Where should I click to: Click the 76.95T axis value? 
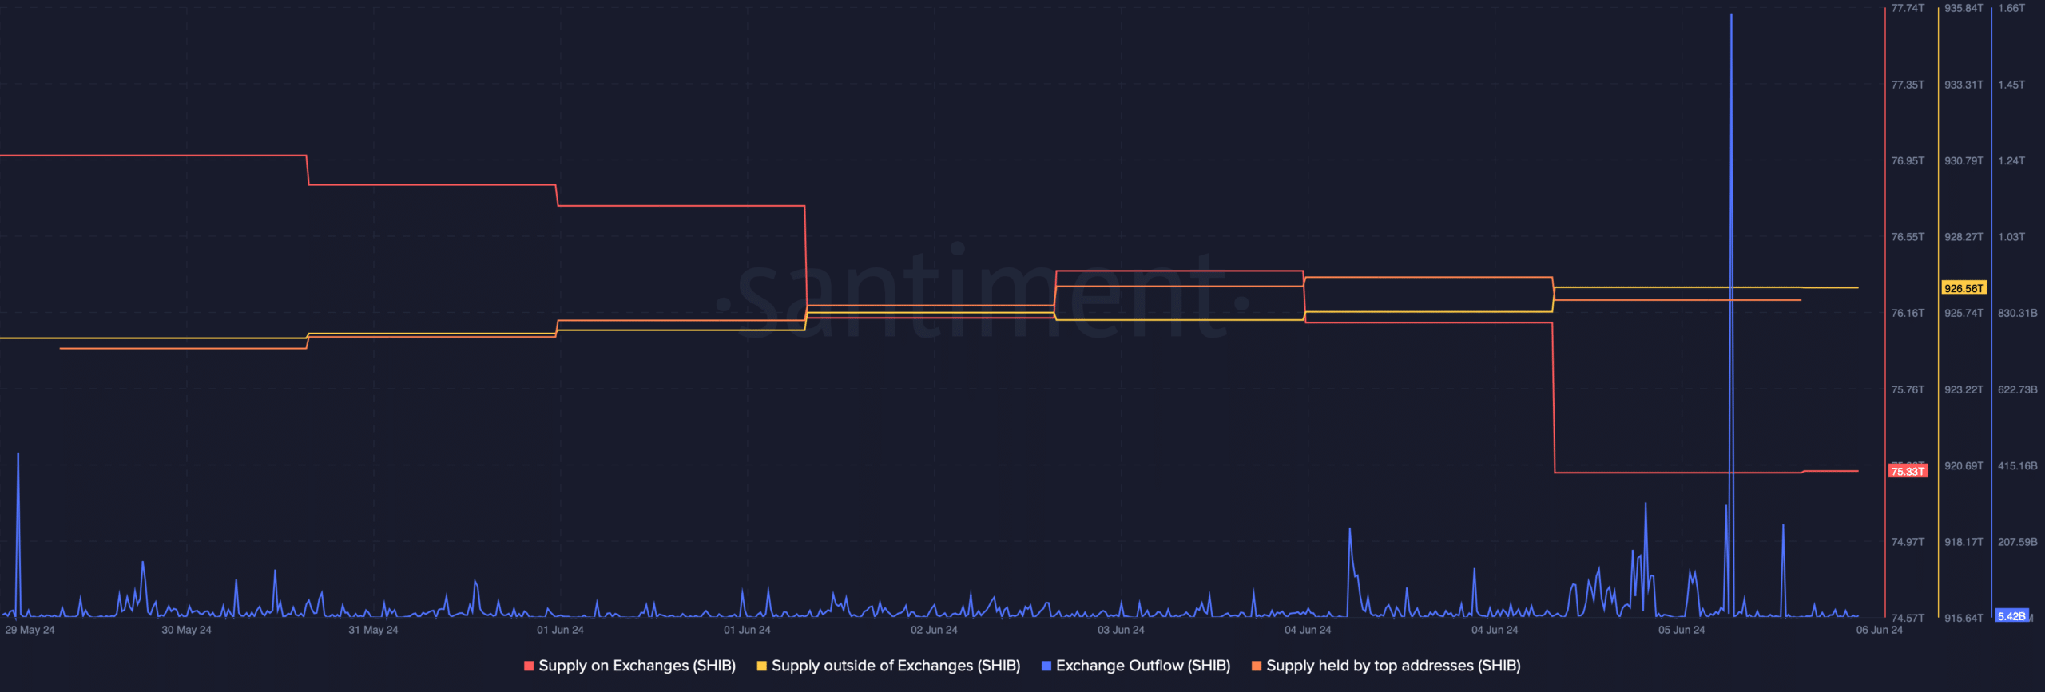[x=1908, y=161]
